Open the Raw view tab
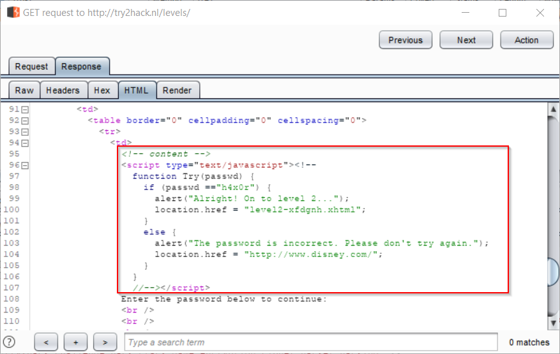This screenshot has height=354, width=560. [x=24, y=91]
